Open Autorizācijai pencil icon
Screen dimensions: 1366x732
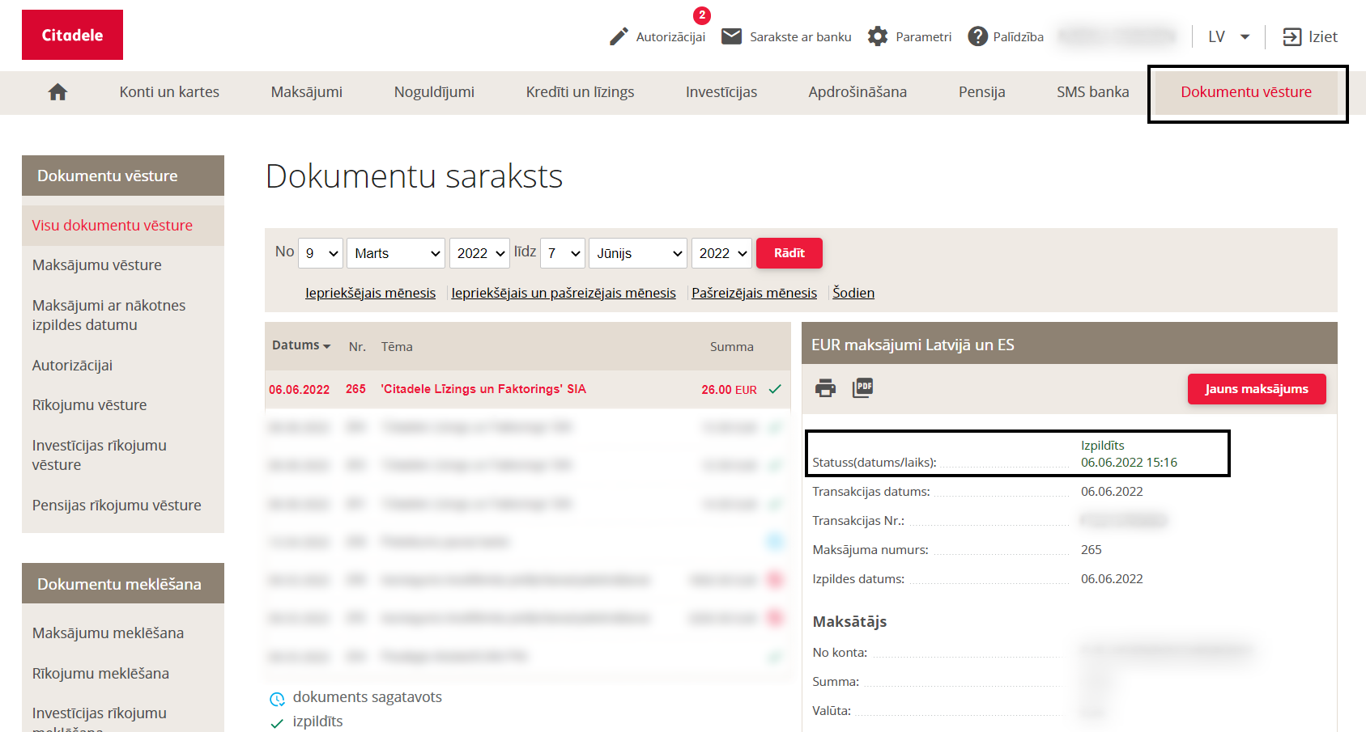pyautogui.click(x=619, y=36)
